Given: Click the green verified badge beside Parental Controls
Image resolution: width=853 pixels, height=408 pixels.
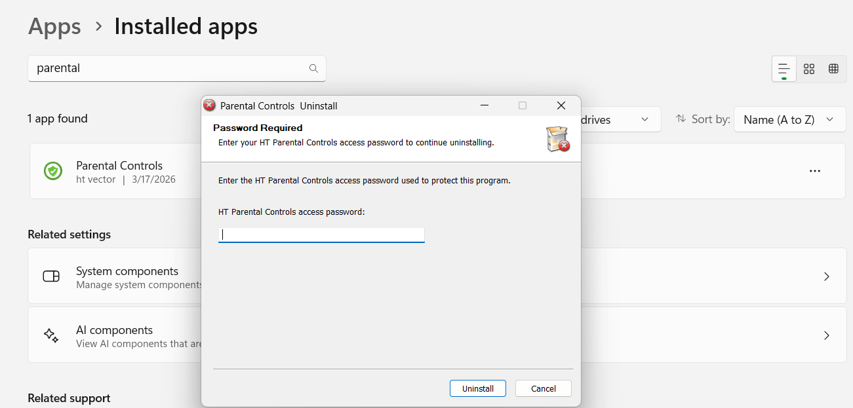Looking at the screenshot, I should 52,171.
